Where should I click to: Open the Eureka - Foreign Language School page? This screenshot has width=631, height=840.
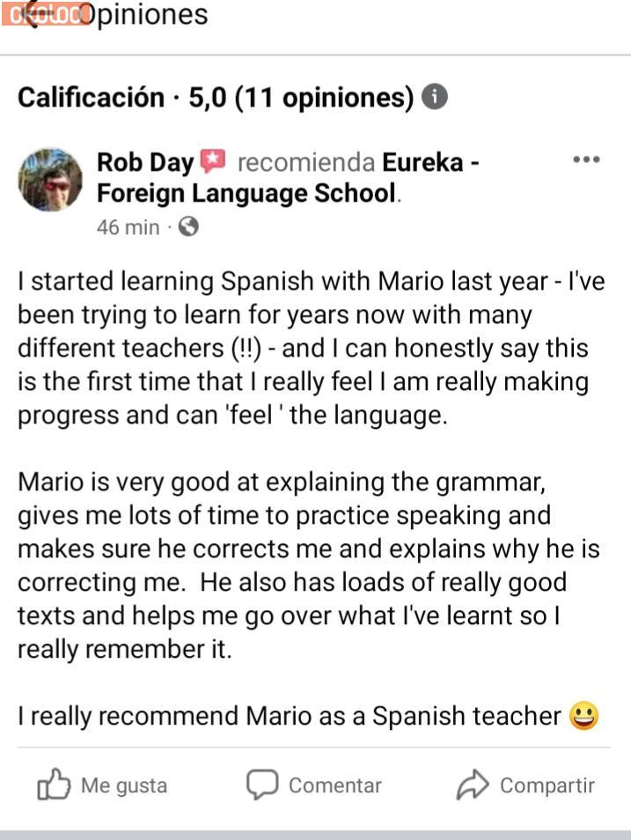(x=287, y=179)
